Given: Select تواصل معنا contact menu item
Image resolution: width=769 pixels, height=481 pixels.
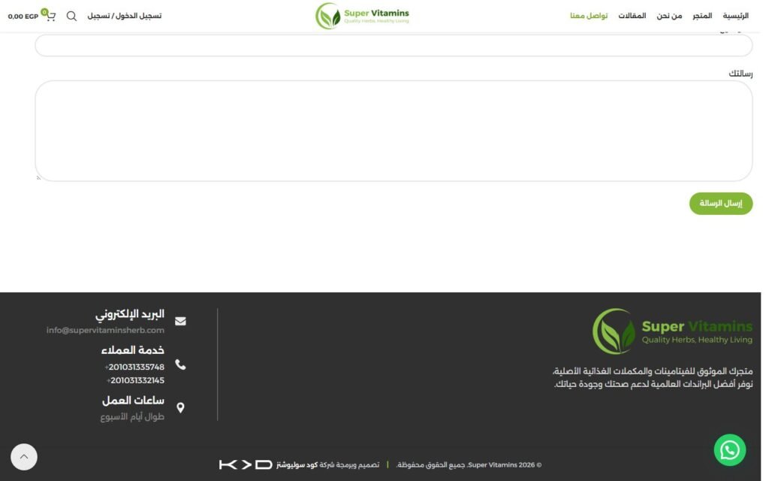Looking at the screenshot, I should pos(589,16).
